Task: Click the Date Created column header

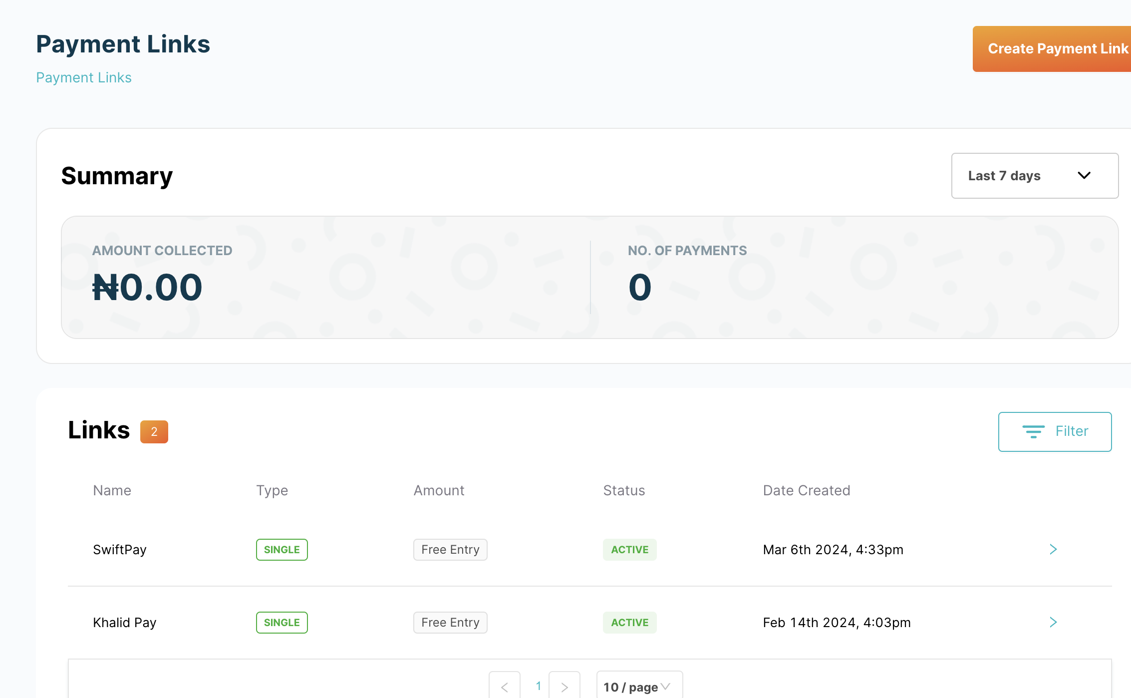Action: tap(806, 490)
